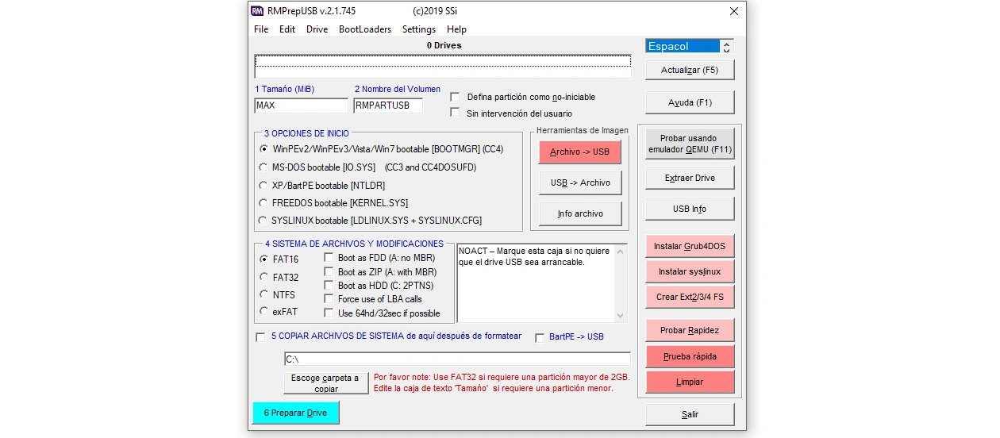
Task: Choose FAT32 file system radio button
Action: [263, 277]
